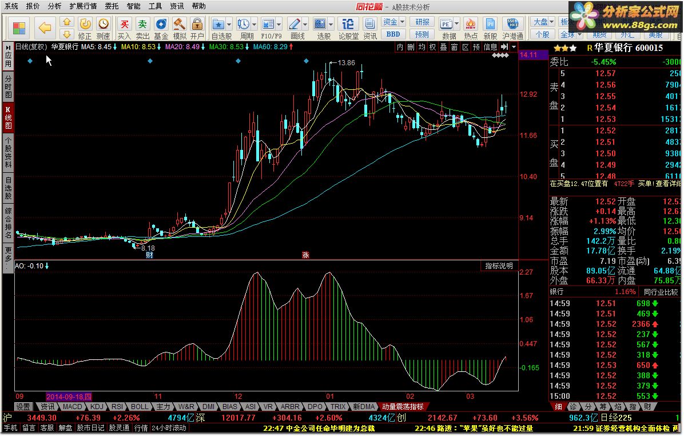
Task: Toggle the 信息 info option
Action: 490,47
